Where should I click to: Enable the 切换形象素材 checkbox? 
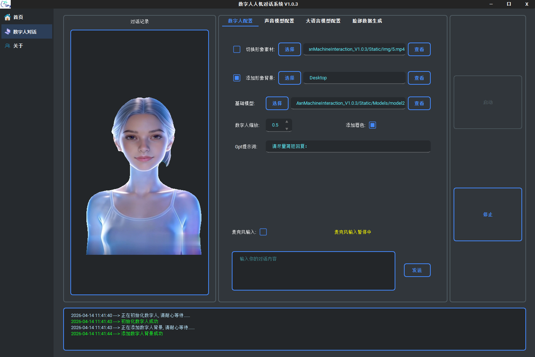click(x=237, y=49)
